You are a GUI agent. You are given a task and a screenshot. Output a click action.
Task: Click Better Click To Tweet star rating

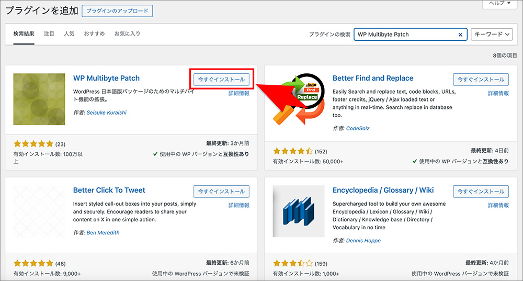pos(33,263)
